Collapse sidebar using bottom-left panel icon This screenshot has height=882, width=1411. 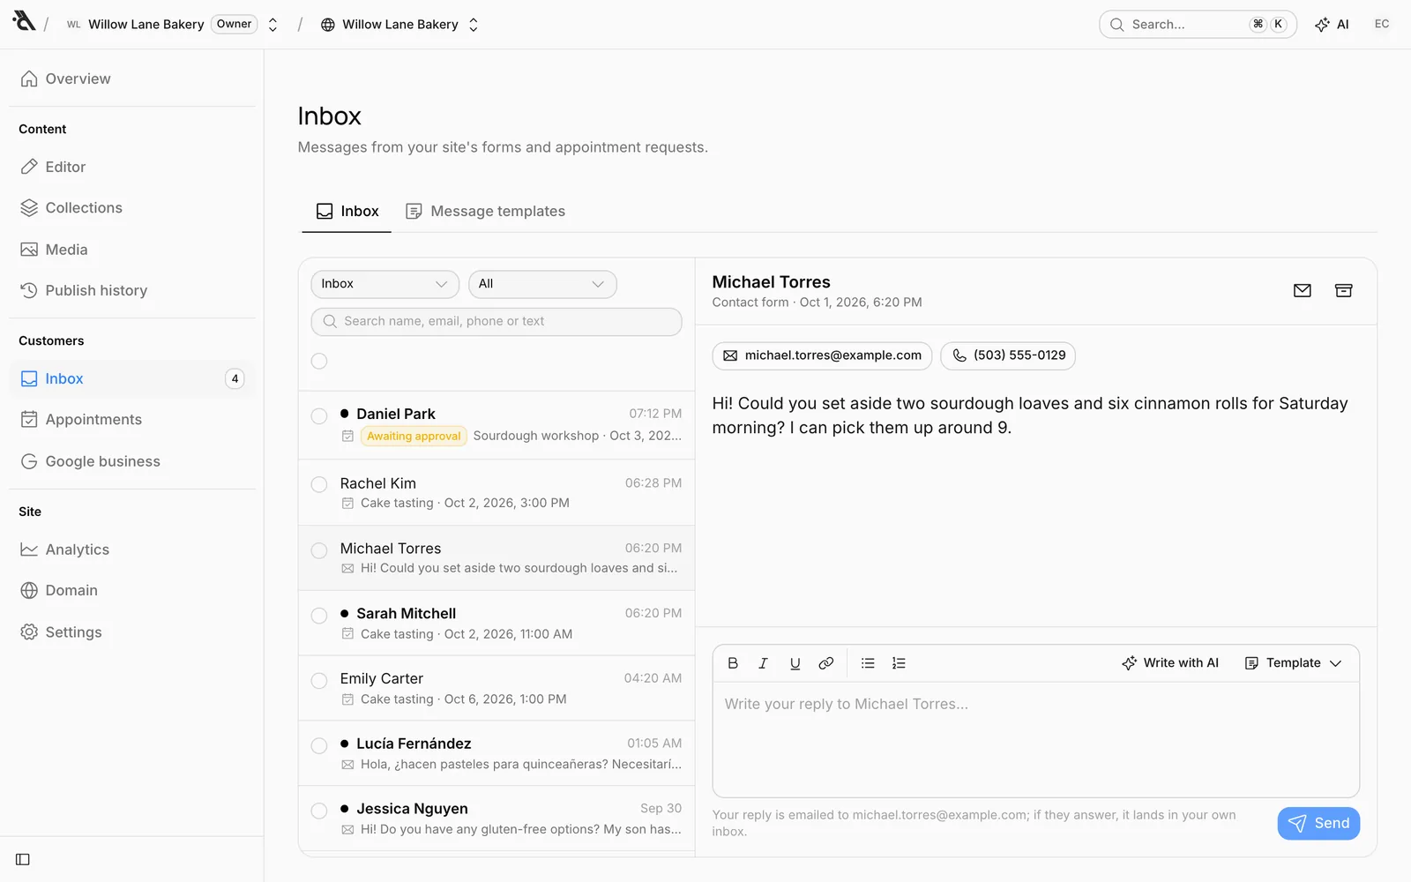point(23,859)
